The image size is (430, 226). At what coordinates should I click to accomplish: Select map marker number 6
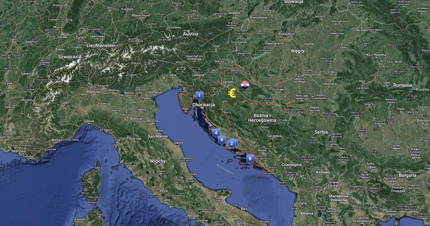[250, 158]
